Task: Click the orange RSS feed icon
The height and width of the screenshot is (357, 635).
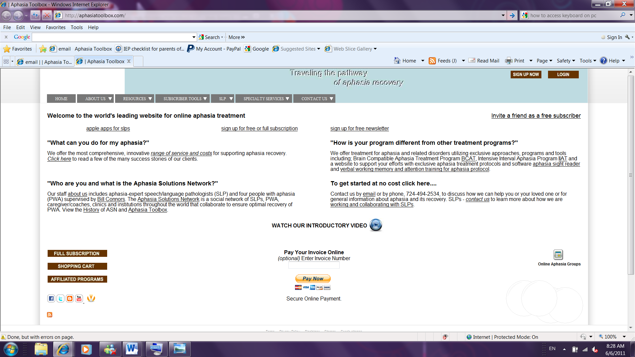Action: click(50, 315)
